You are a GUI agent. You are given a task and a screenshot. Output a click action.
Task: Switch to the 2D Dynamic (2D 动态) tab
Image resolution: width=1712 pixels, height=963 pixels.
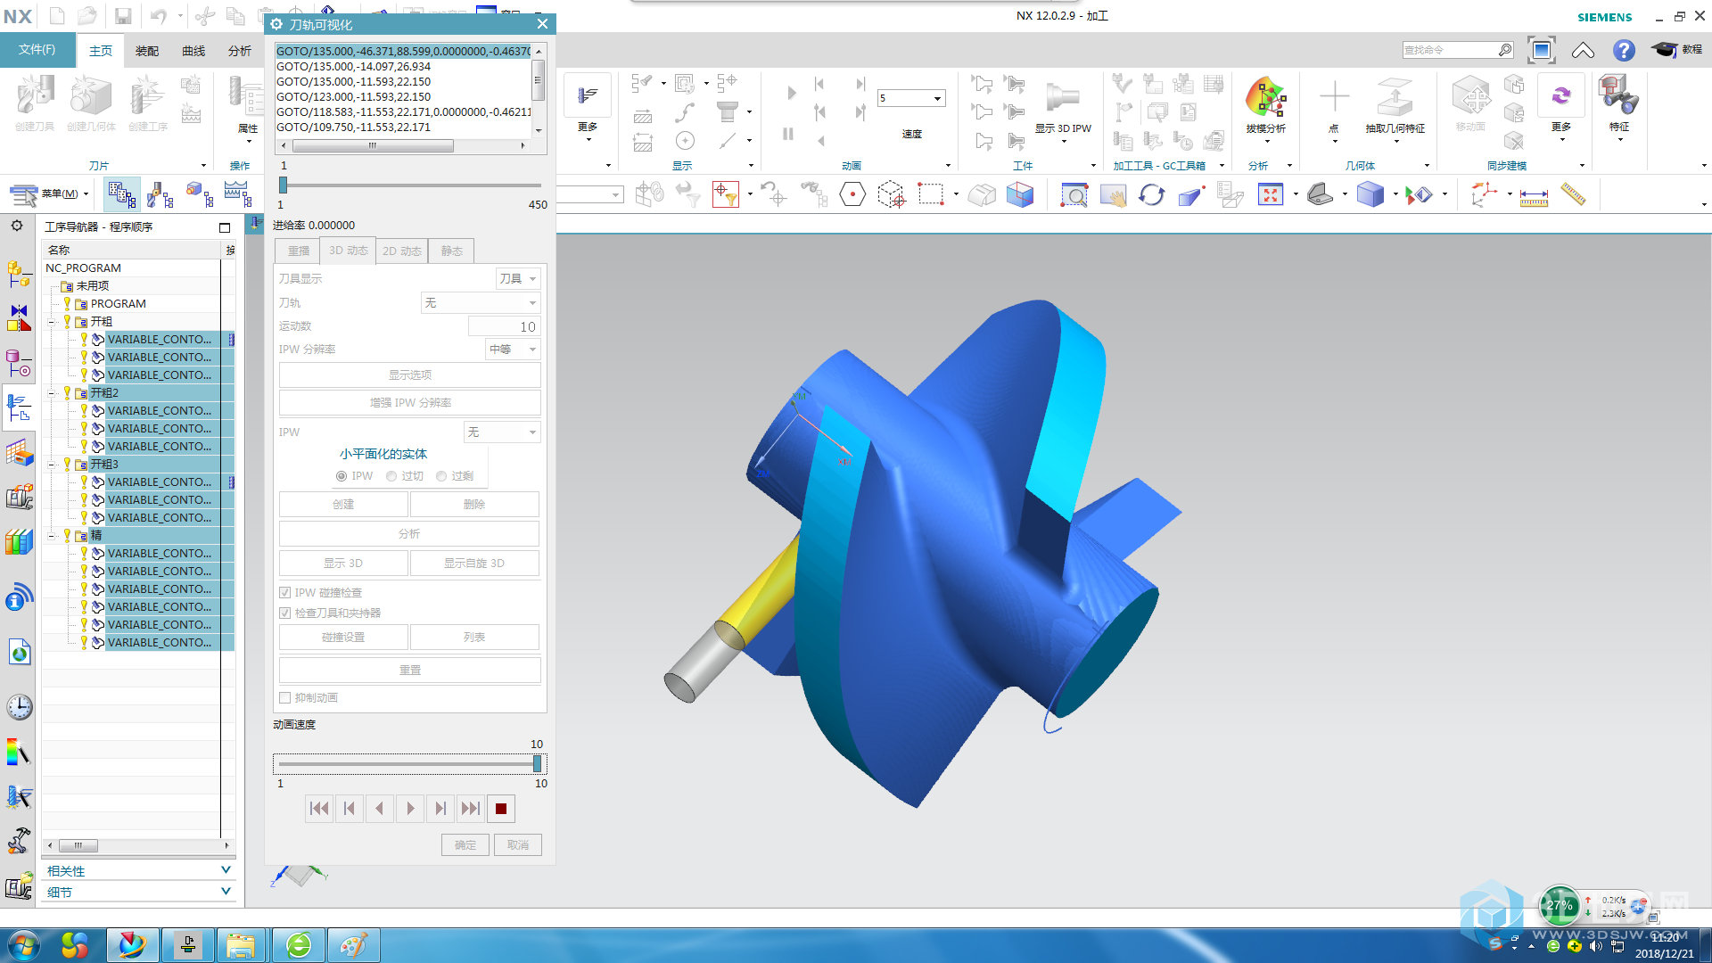402,251
